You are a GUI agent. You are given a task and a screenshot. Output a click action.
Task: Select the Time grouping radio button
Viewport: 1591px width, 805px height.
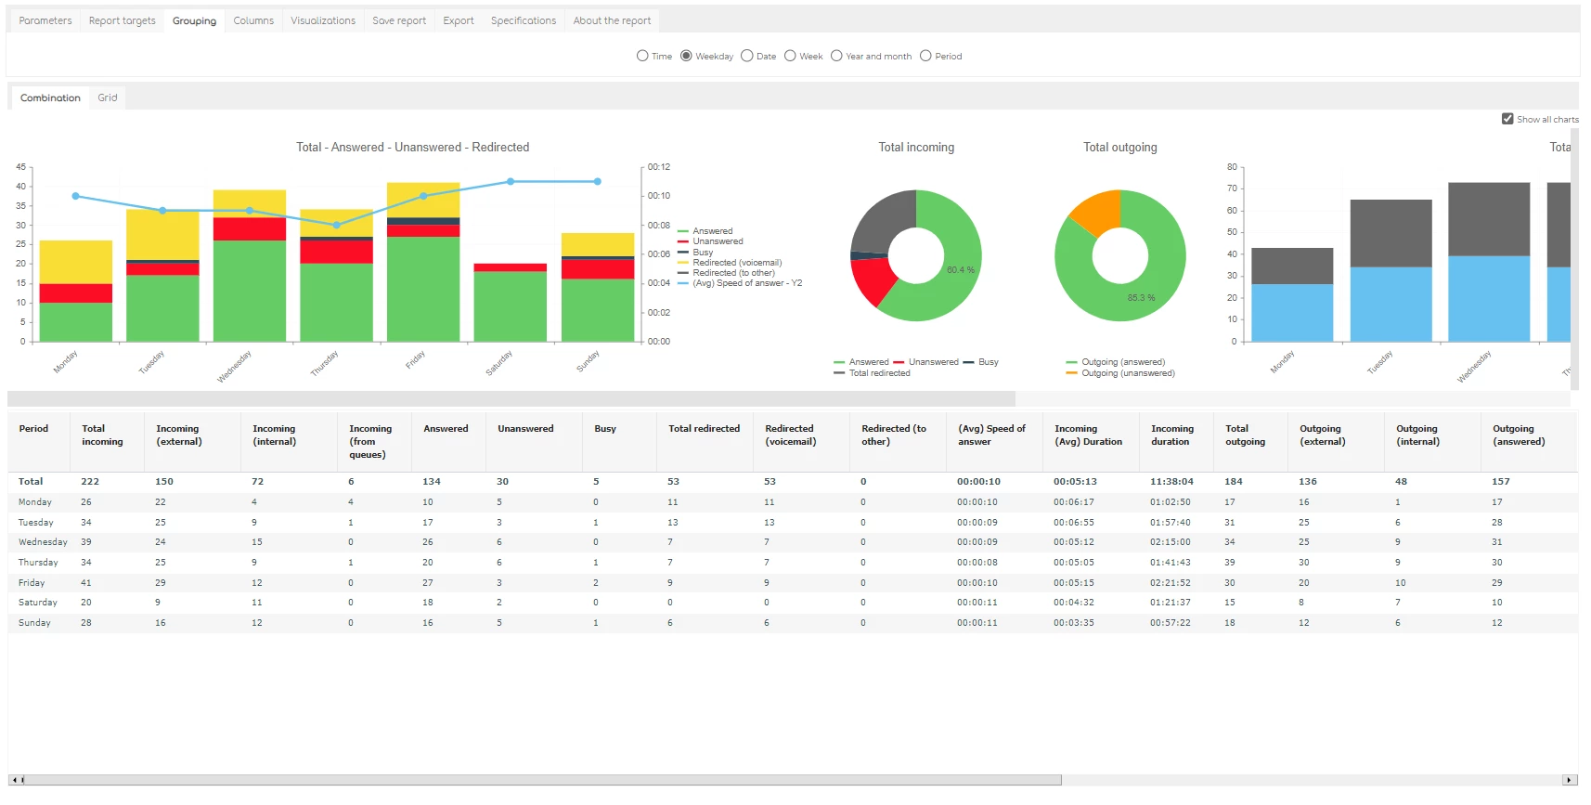pos(642,56)
